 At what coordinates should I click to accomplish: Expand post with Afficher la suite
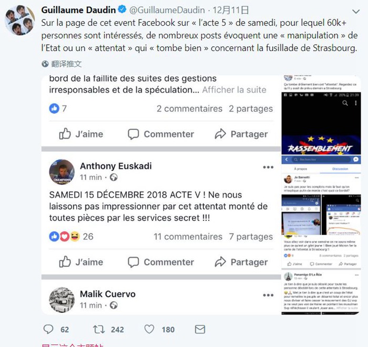click(234, 90)
